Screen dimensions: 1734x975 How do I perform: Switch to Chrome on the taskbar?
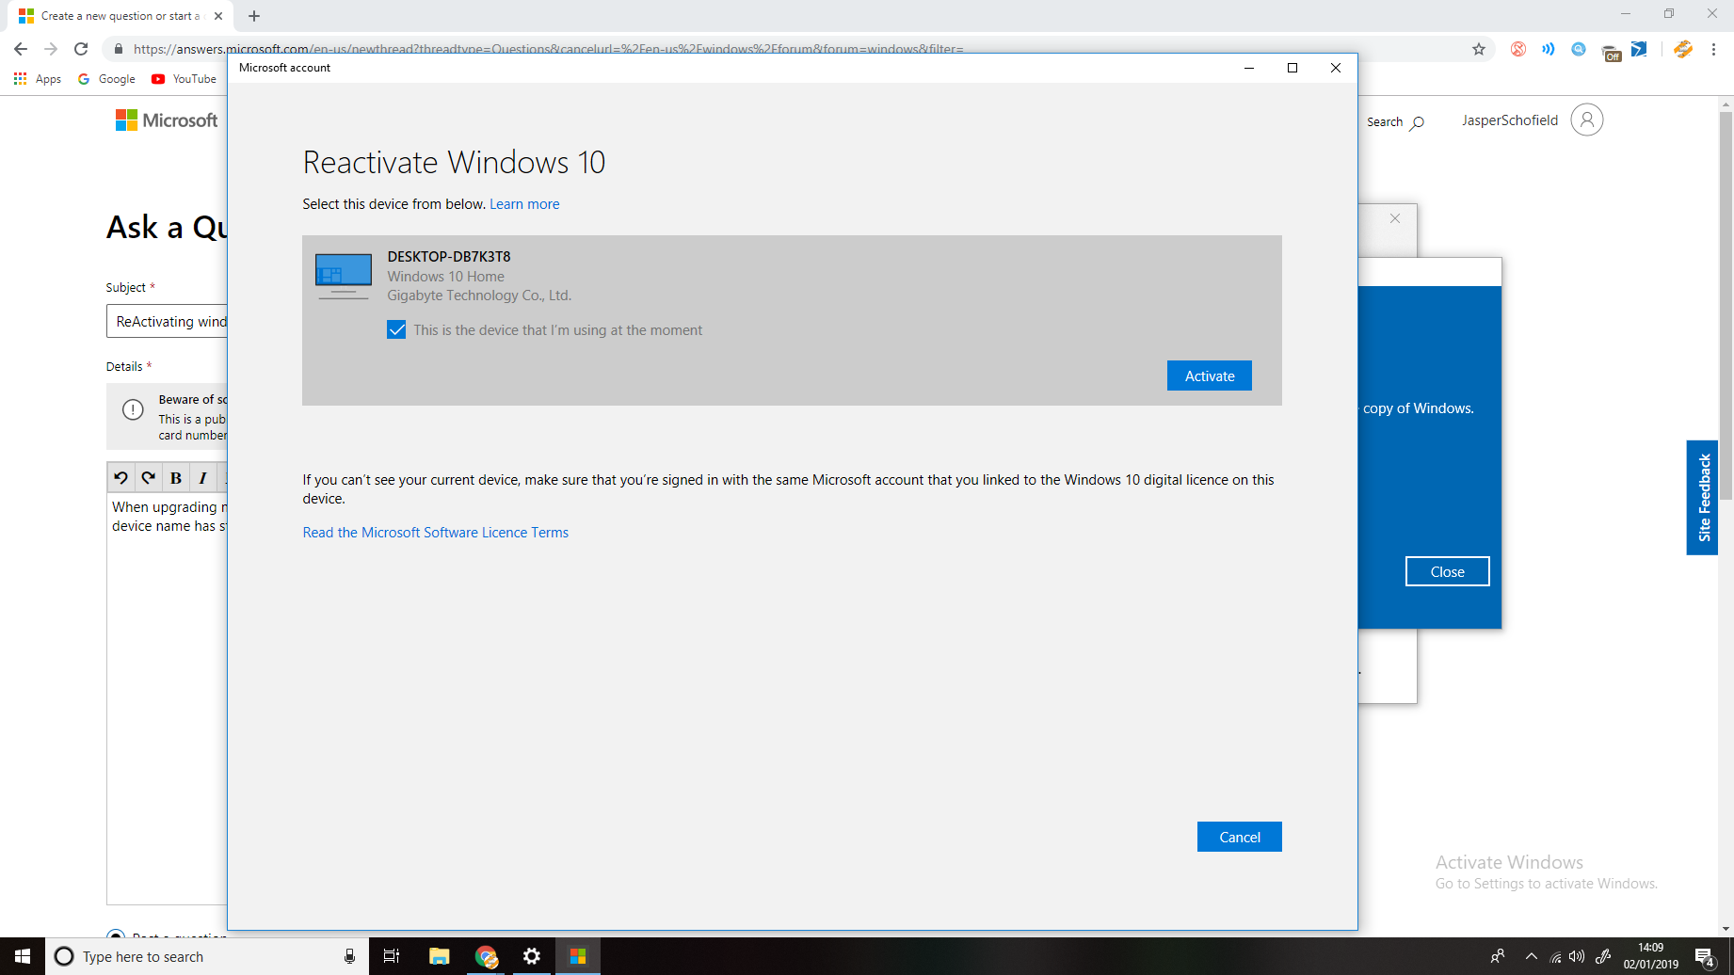tap(486, 956)
